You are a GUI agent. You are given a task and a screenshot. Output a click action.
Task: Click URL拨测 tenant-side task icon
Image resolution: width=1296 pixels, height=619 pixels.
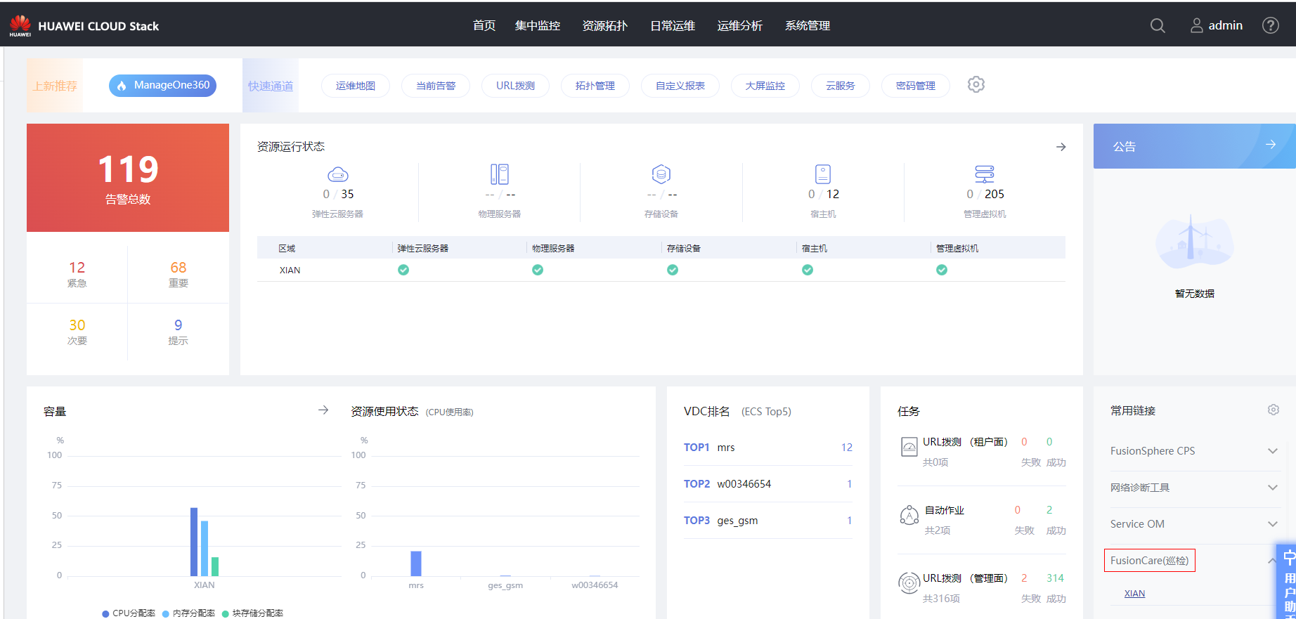pyautogui.click(x=909, y=446)
